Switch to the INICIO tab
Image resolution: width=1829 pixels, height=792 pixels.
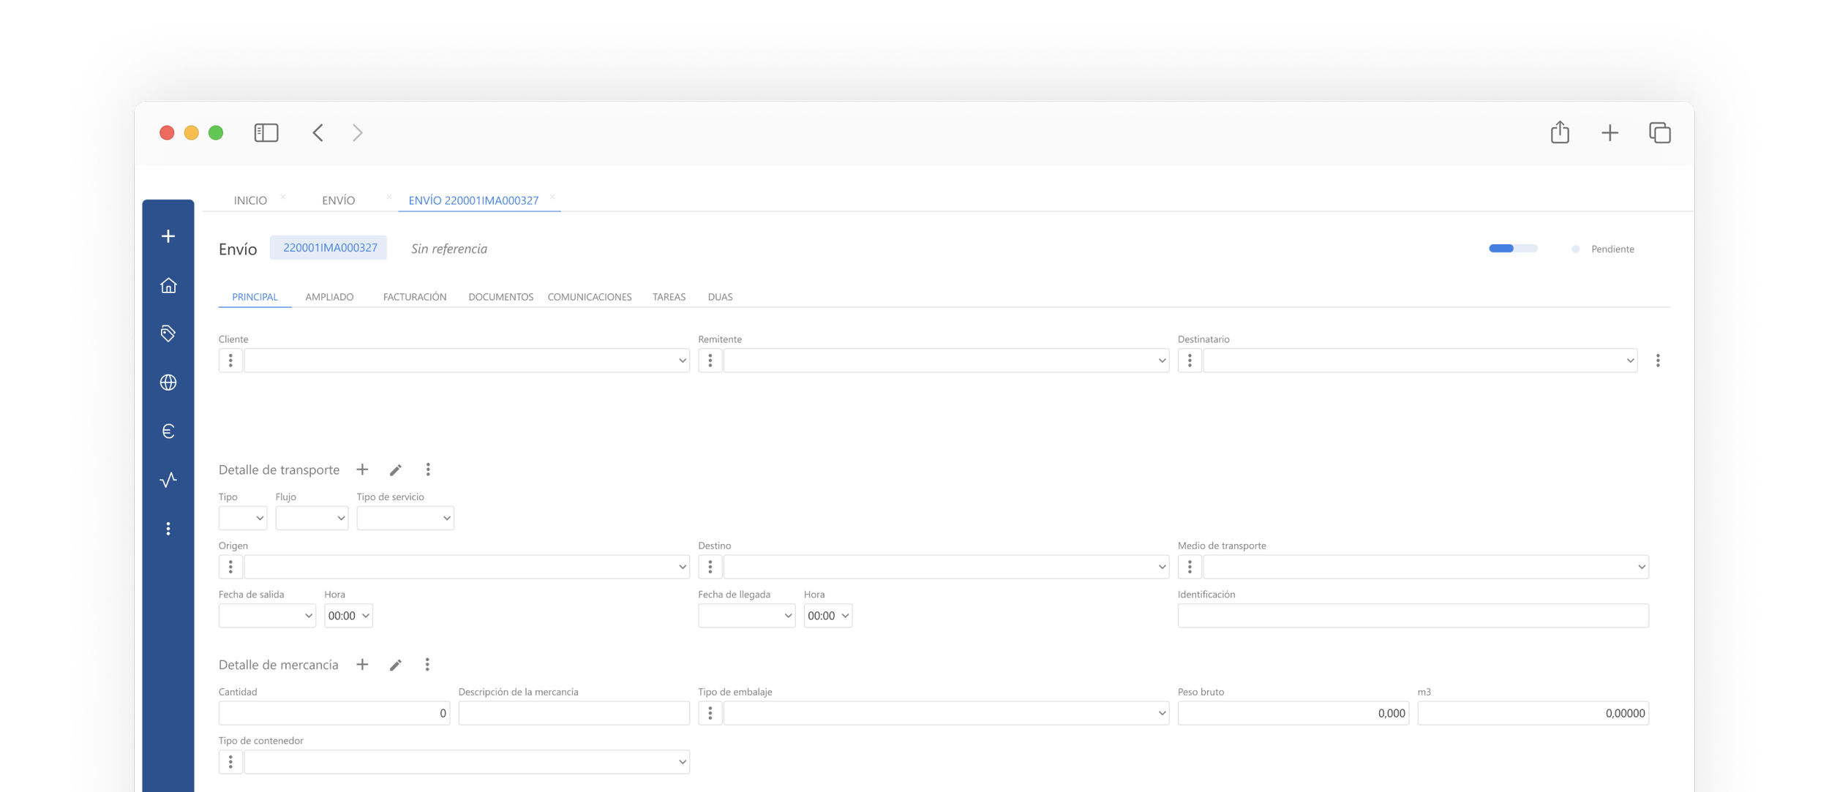250,200
